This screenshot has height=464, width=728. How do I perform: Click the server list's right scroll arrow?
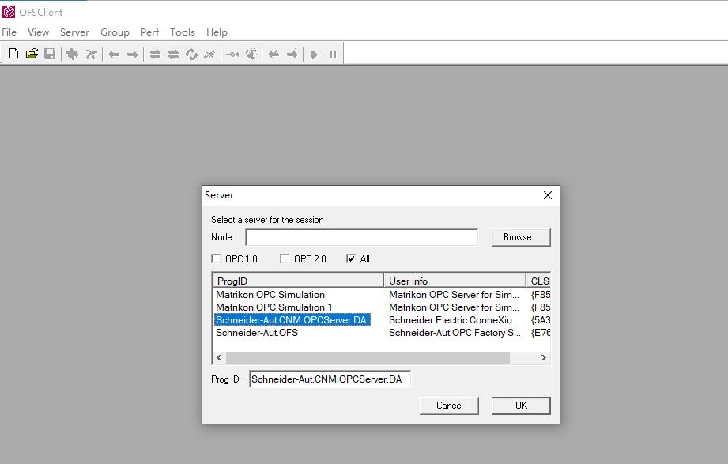pyautogui.click(x=543, y=357)
